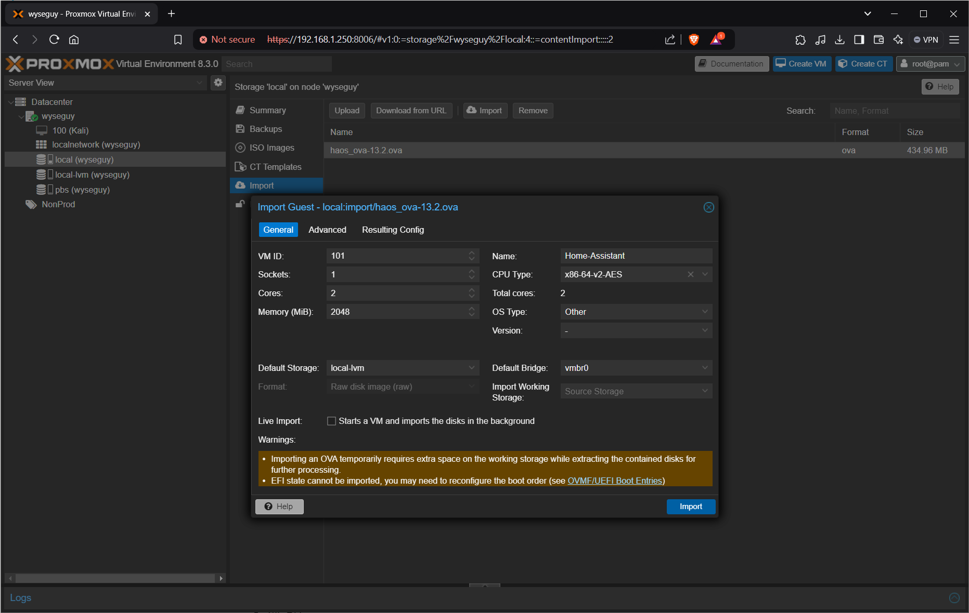Increase the Cores spinner value
The height and width of the screenshot is (613, 969).
point(471,290)
